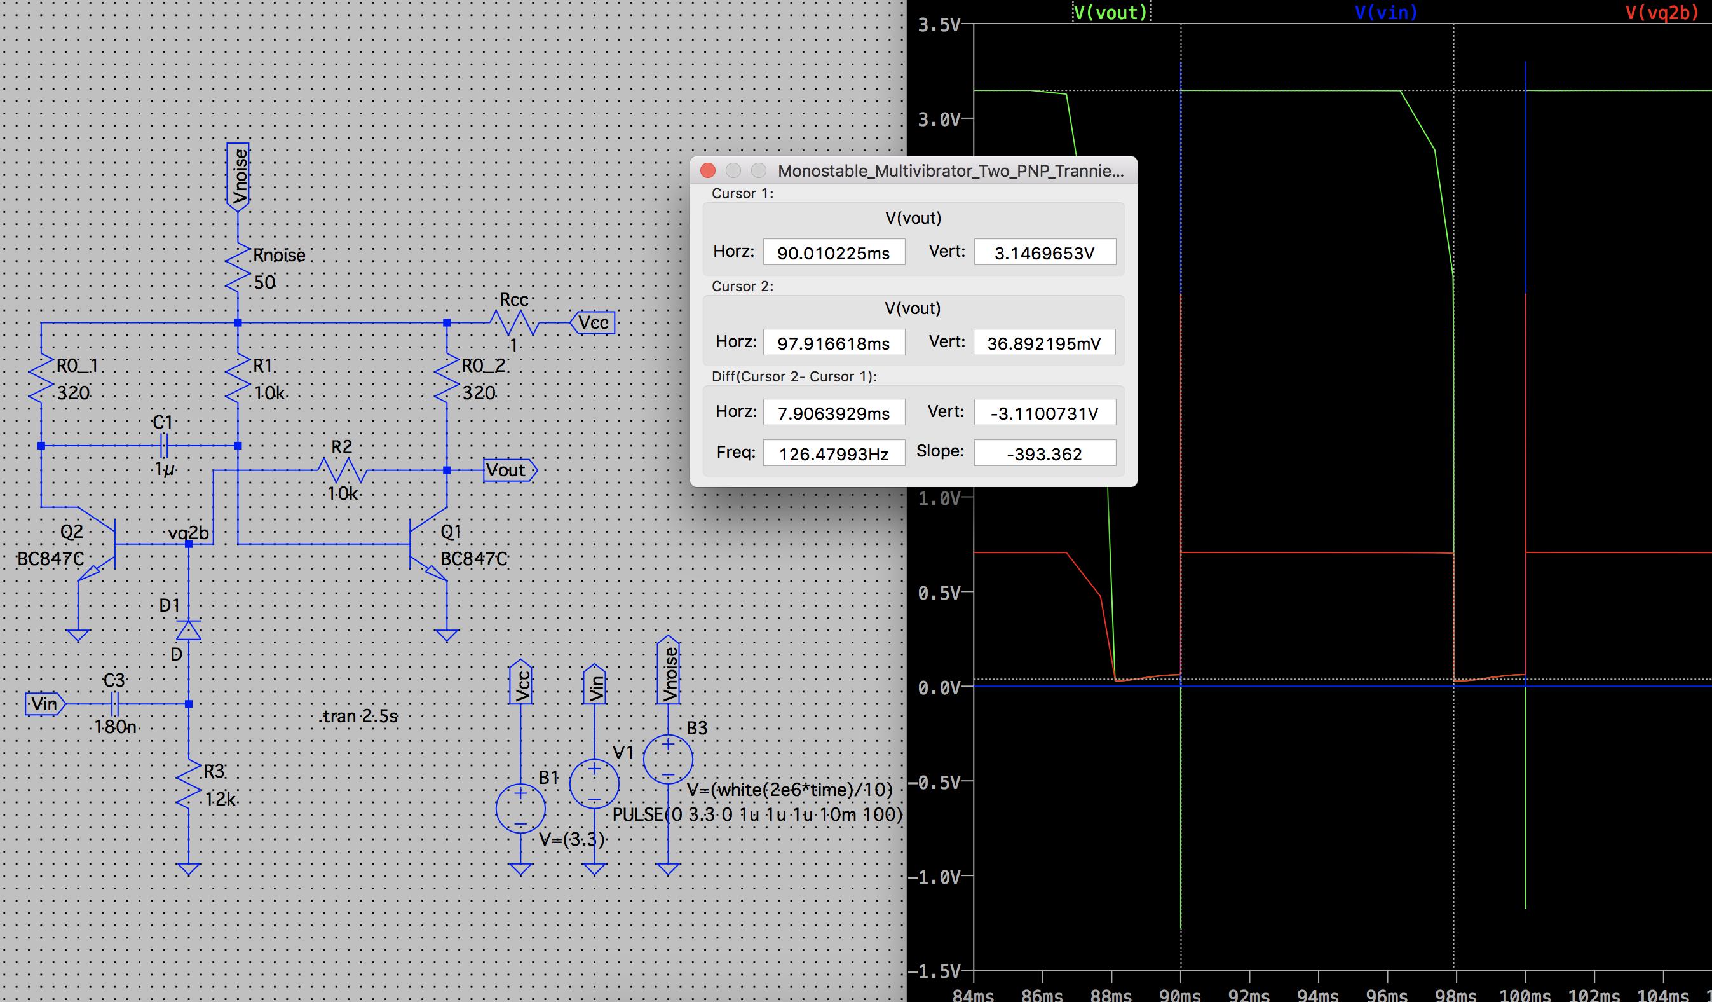Click the C3 180n capacitor

[x=115, y=704]
